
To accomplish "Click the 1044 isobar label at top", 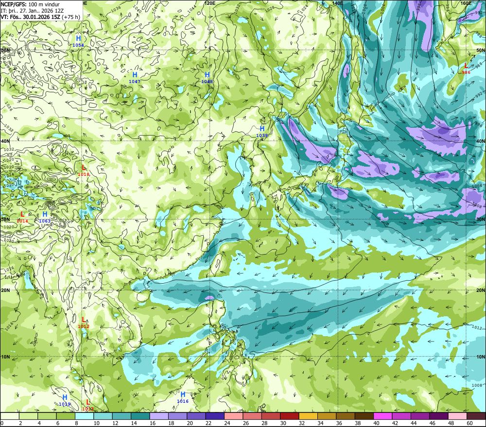I will point(192,9).
